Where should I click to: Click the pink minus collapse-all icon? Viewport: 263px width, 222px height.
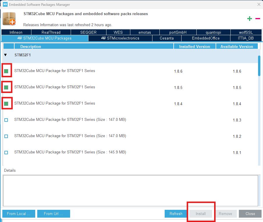pyautogui.click(x=258, y=19)
